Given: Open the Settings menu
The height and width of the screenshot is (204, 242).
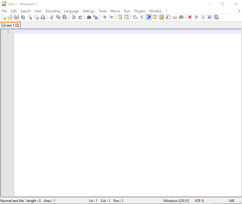Looking at the screenshot, I should [88, 11].
